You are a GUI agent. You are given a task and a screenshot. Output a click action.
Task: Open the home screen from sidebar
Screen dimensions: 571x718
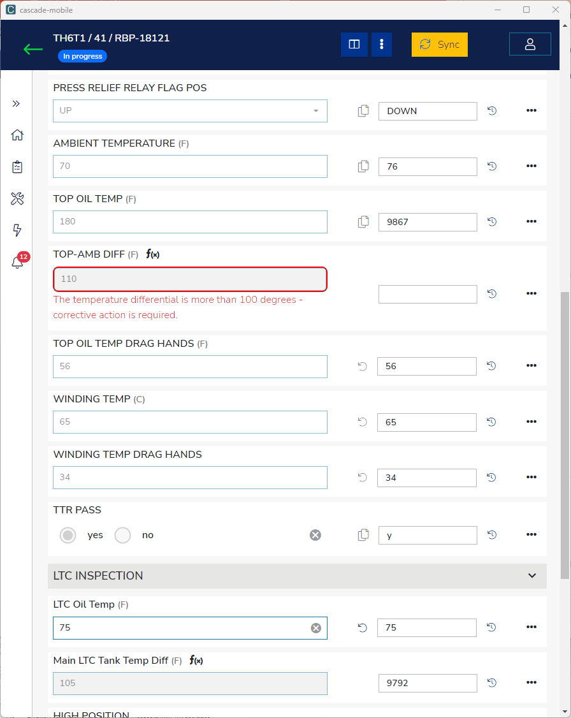(x=17, y=135)
